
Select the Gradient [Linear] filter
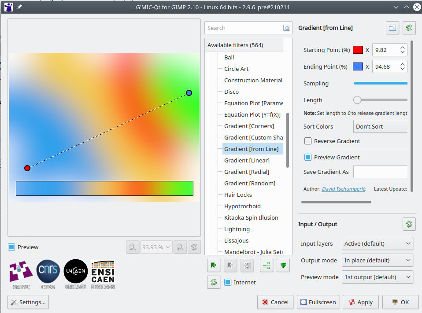point(247,160)
